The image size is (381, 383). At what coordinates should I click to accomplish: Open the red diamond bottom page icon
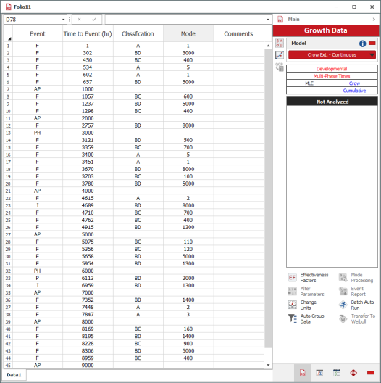(353, 373)
